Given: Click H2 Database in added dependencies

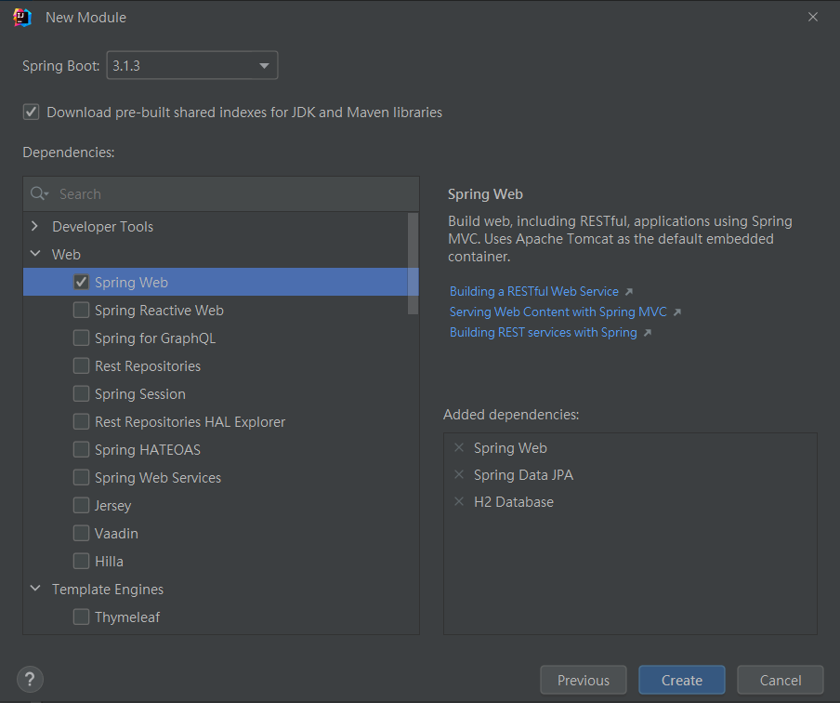Looking at the screenshot, I should click(x=514, y=502).
